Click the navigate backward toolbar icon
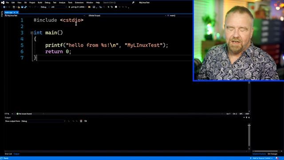The height and width of the screenshot is (160, 284). (x=4, y=7)
